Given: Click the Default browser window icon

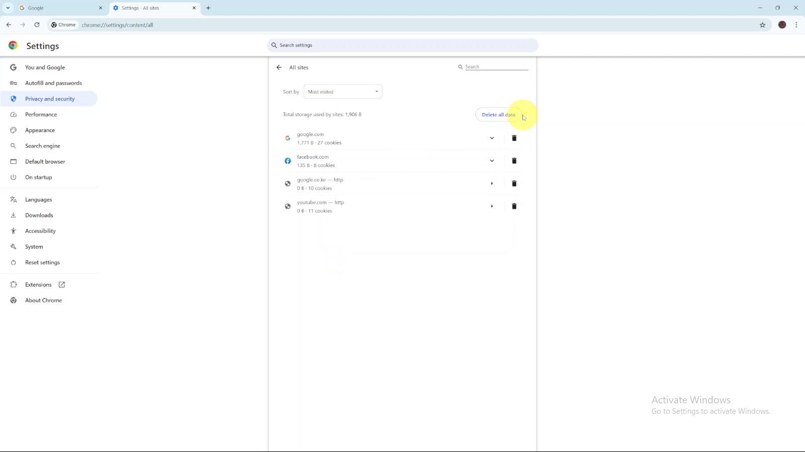Looking at the screenshot, I should coord(14,162).
